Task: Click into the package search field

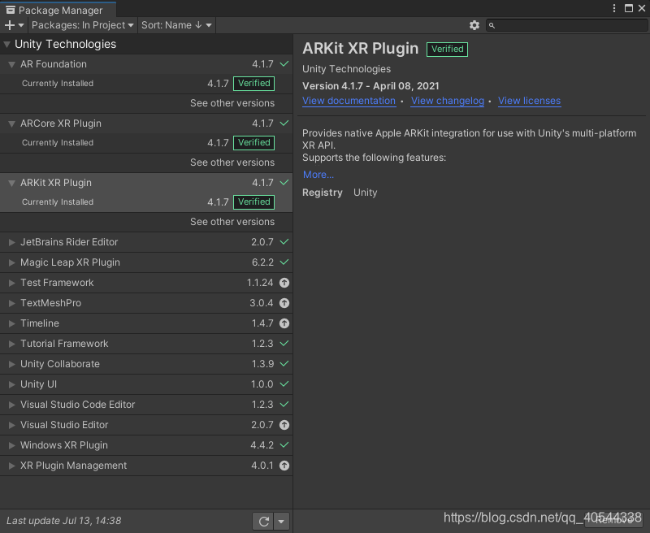Action: [x=566, y=25]
